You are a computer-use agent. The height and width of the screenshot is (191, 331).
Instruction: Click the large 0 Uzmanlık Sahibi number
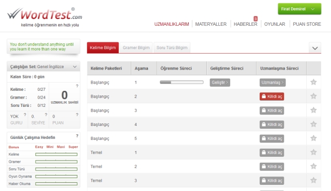(64, 95)
